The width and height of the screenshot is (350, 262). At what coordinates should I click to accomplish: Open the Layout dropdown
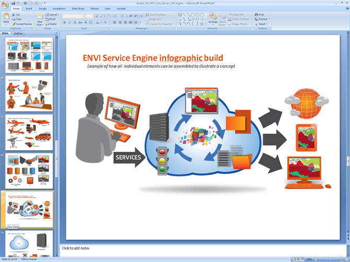pyautogui.click(x=52, y=15)
